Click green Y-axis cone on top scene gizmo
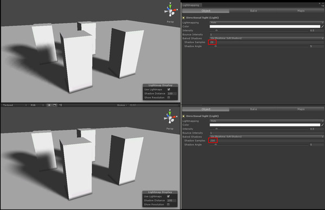325x210 pixels. 170,6
